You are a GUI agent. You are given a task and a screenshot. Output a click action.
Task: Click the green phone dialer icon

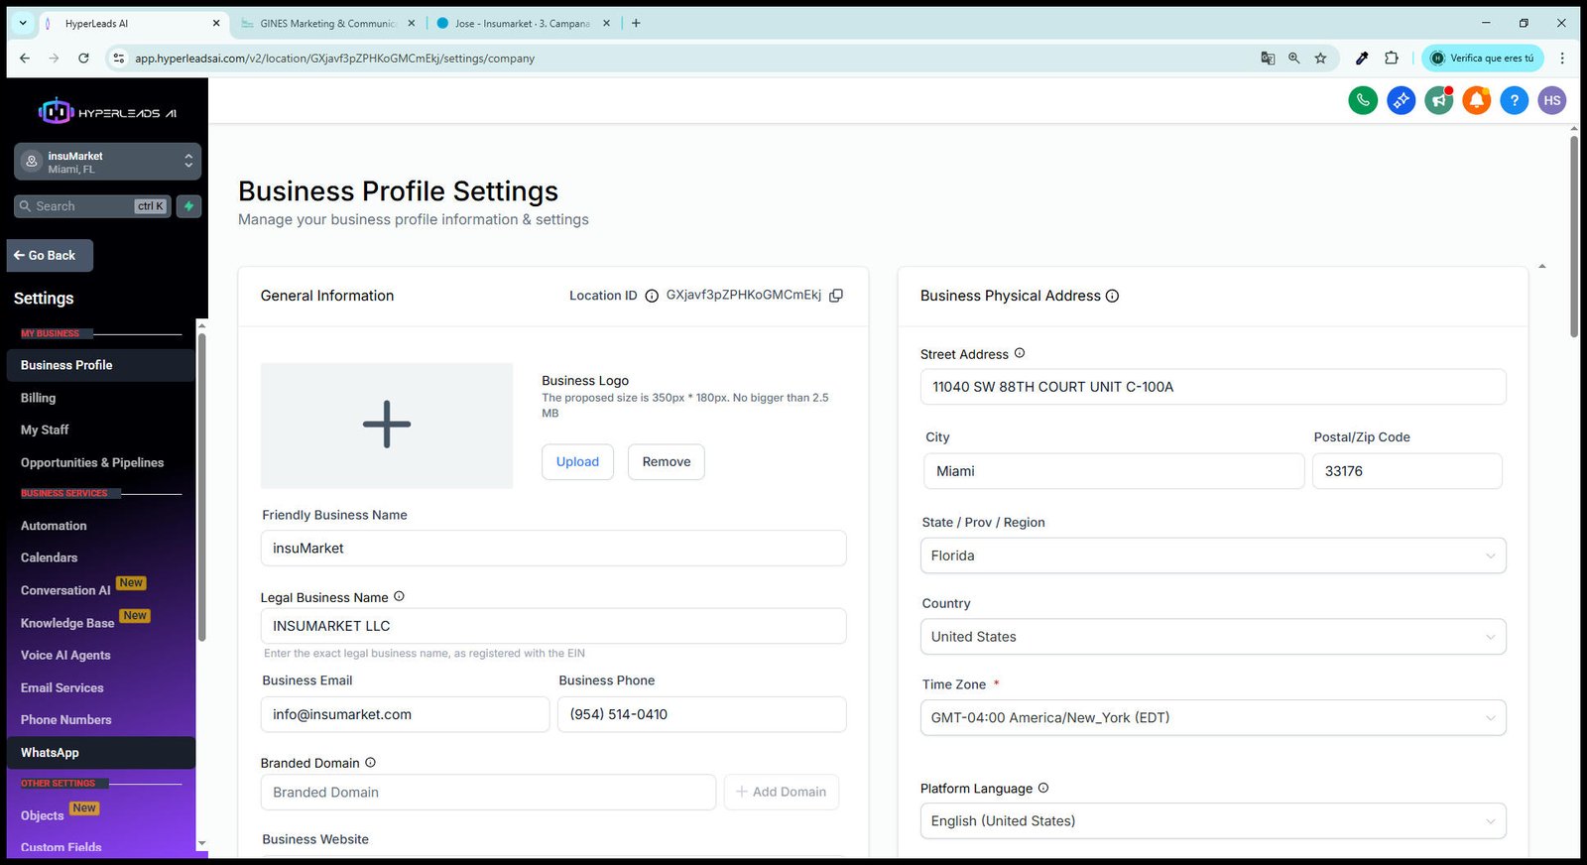coord(1363,100)
